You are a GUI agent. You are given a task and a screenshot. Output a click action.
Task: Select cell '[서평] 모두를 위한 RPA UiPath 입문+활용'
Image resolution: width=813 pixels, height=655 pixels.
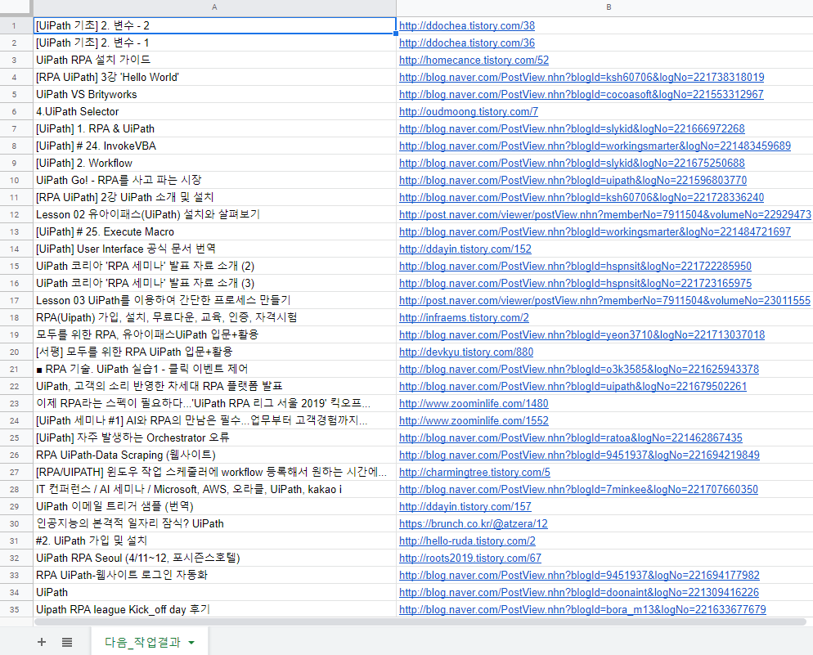tap(214, 352)
